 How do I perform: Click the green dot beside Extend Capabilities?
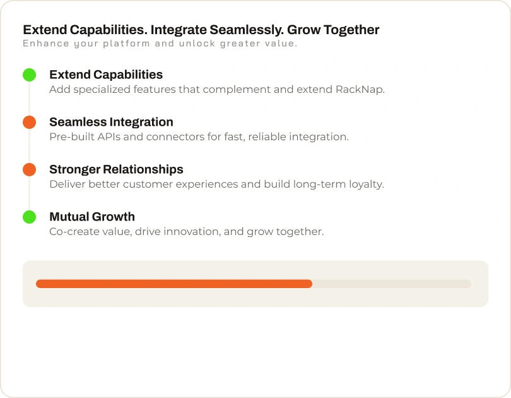[x=29, y=75]
